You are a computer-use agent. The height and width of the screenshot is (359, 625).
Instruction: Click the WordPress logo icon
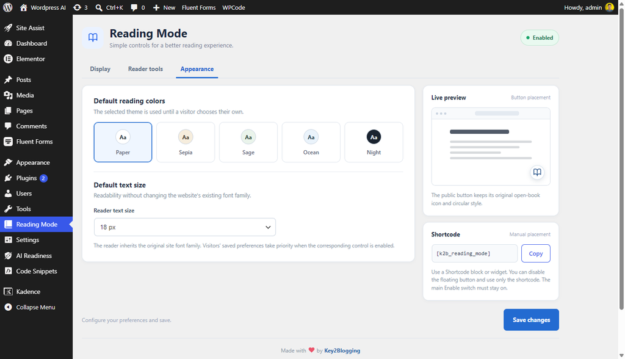[7, 7]
